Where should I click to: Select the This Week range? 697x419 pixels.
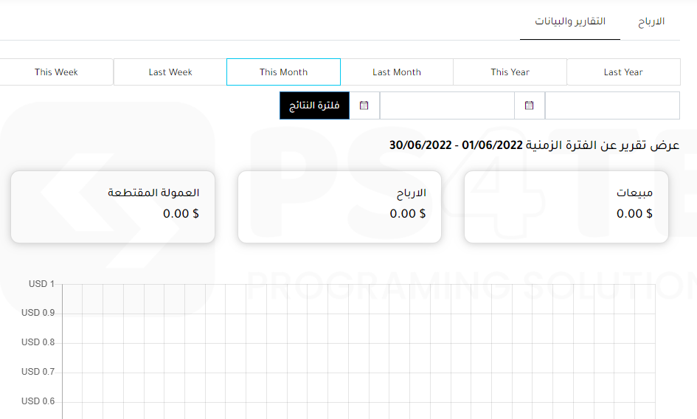click(x=56, y=72)
